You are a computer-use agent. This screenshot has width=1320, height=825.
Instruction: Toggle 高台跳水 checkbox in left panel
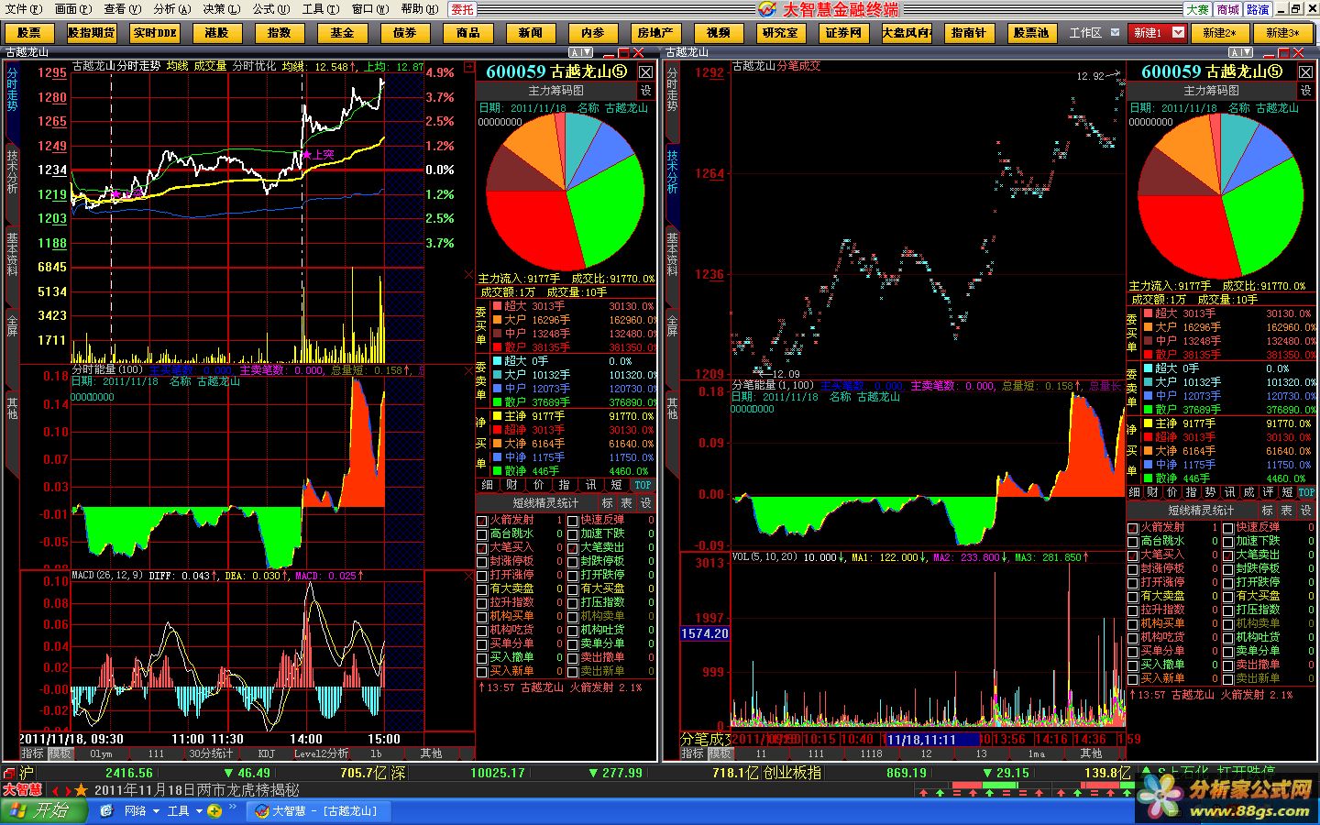tap(482, 534)
